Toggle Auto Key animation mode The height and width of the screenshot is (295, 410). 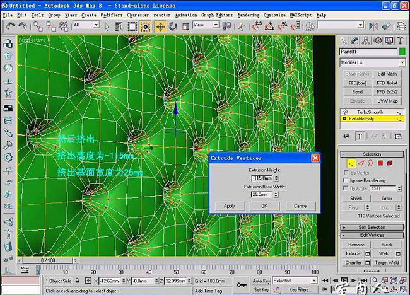pyautogui.click(x=261, y=281)
